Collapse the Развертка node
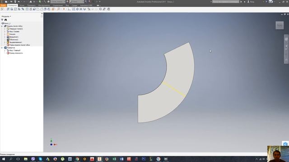This screenshot has width=289, height=162. click(2, 48)
